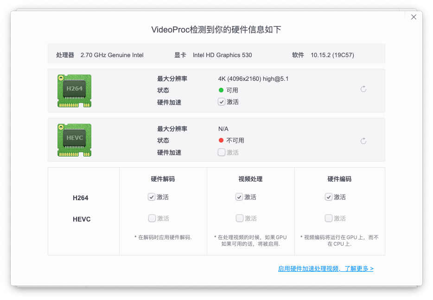Refresh the H264 hardware detection

(363, 89)
